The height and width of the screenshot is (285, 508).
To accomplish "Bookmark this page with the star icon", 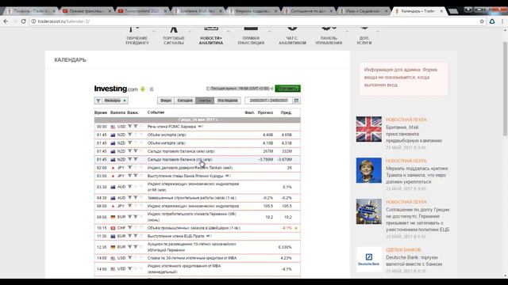I will (482, 21).
